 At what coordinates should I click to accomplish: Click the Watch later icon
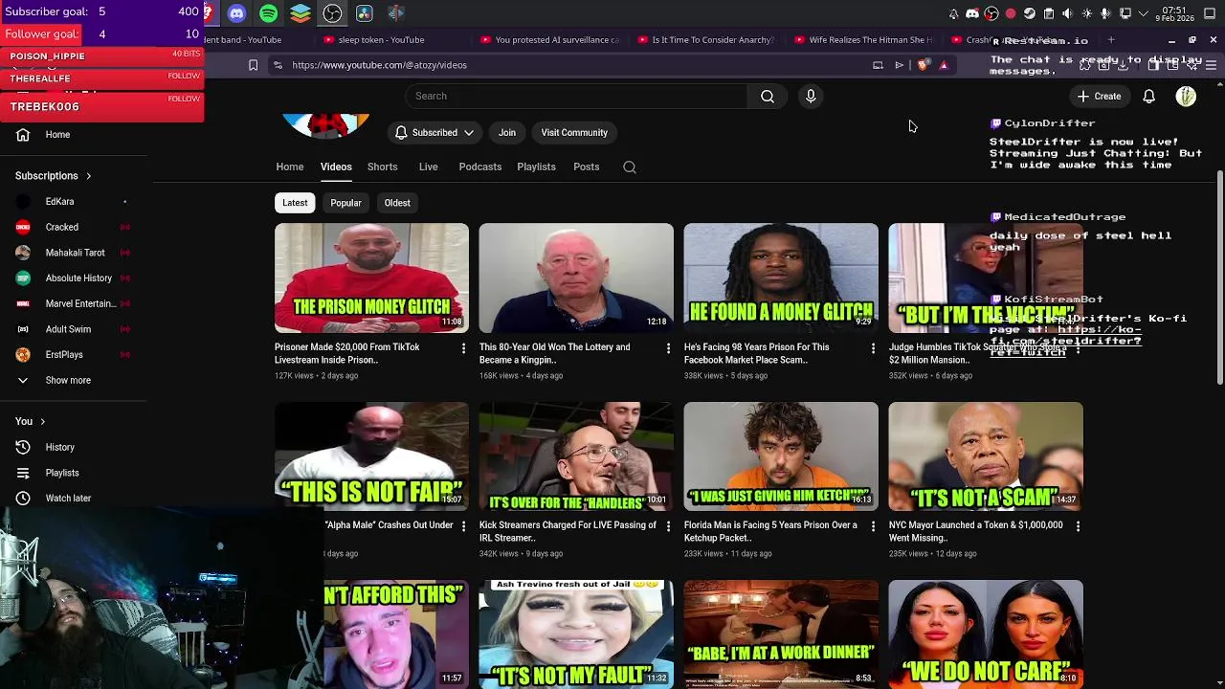pos(23,499)
